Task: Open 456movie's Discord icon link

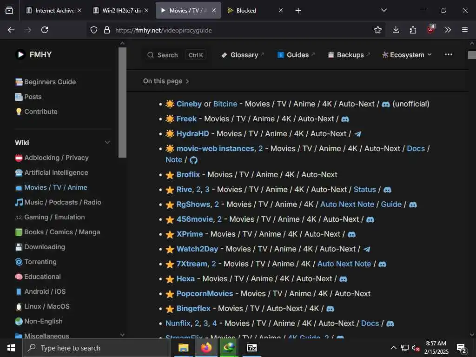Action: (x=370, y=220)
